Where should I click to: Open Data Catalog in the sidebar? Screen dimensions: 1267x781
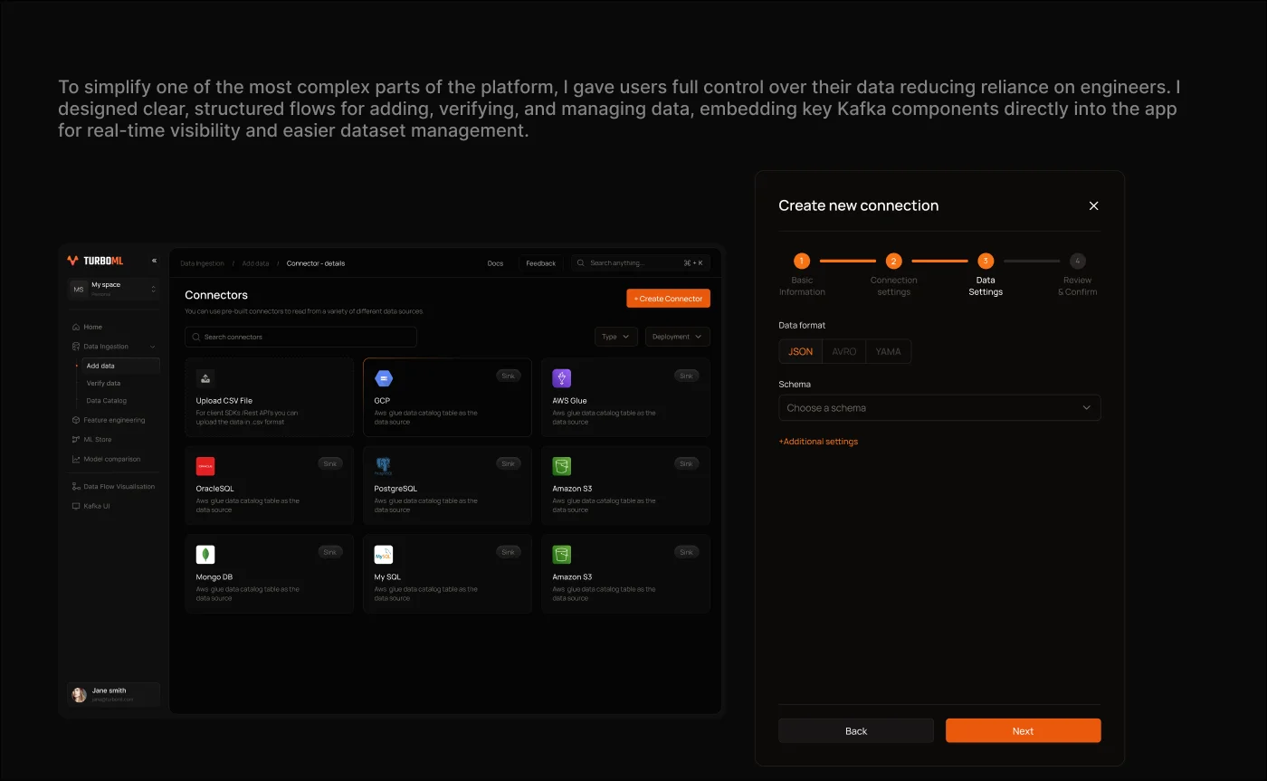[107, 400]
